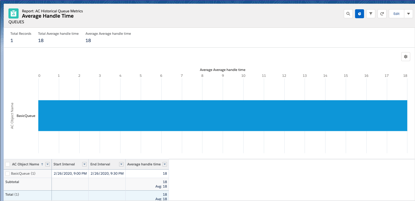Click the Start Interval column header
Viewport: 415px width, 201px height.
(x=64, y=164)
